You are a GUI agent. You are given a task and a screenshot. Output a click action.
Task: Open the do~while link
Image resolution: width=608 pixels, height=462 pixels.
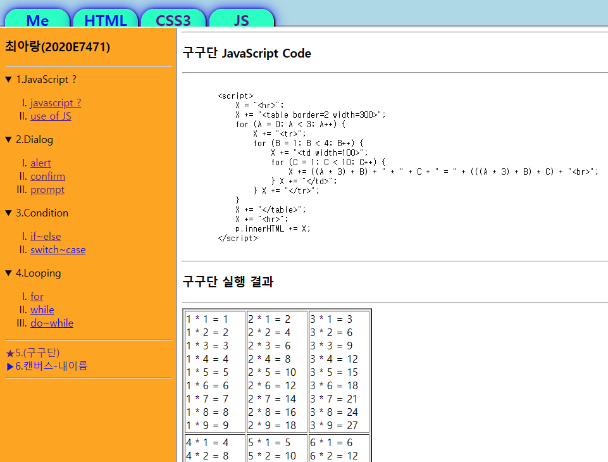(52, 323)
